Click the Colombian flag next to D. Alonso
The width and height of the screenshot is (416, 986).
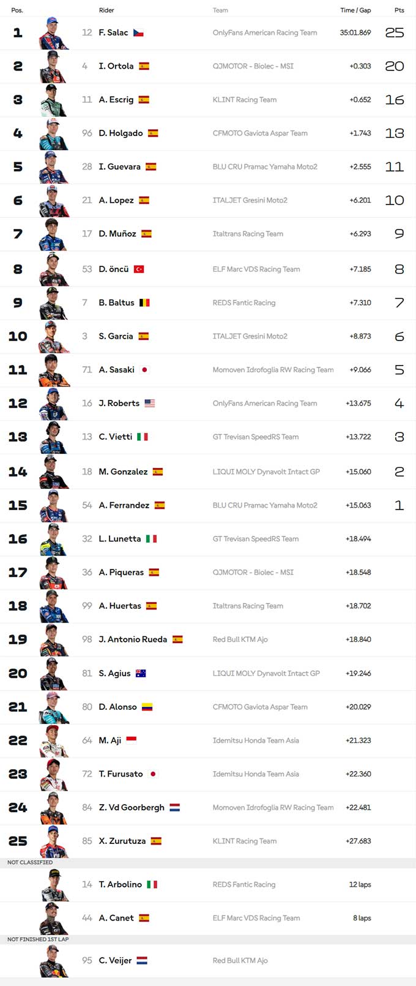tap(147, 707)
